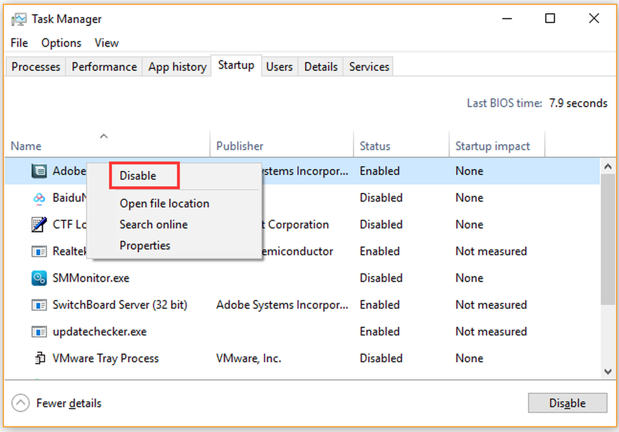The image size is (619, 432).
Task: Select the Startup tab
Action: tap(236, 65)
